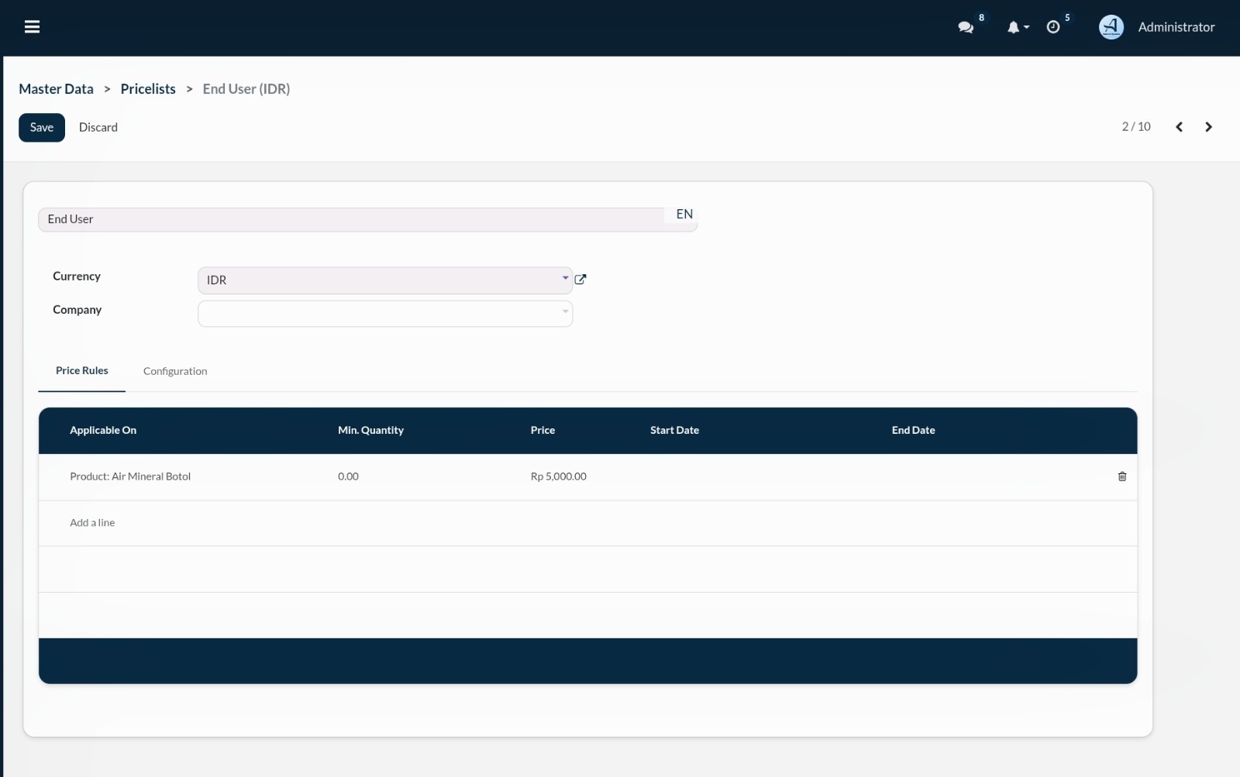Click Add a line link
1240x777 pixels.
click(92, 523)
